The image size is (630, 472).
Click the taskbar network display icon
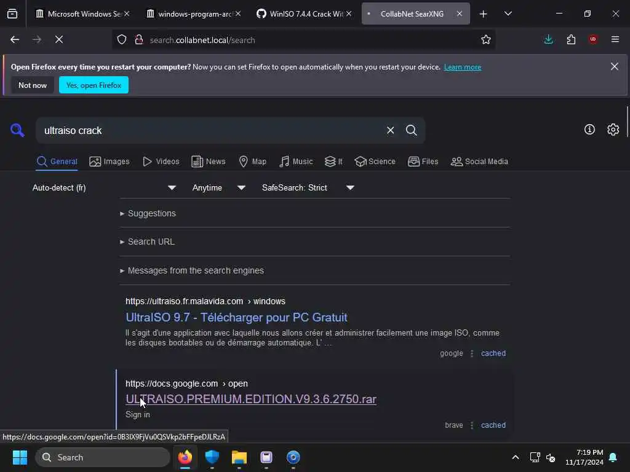point(535,457)
